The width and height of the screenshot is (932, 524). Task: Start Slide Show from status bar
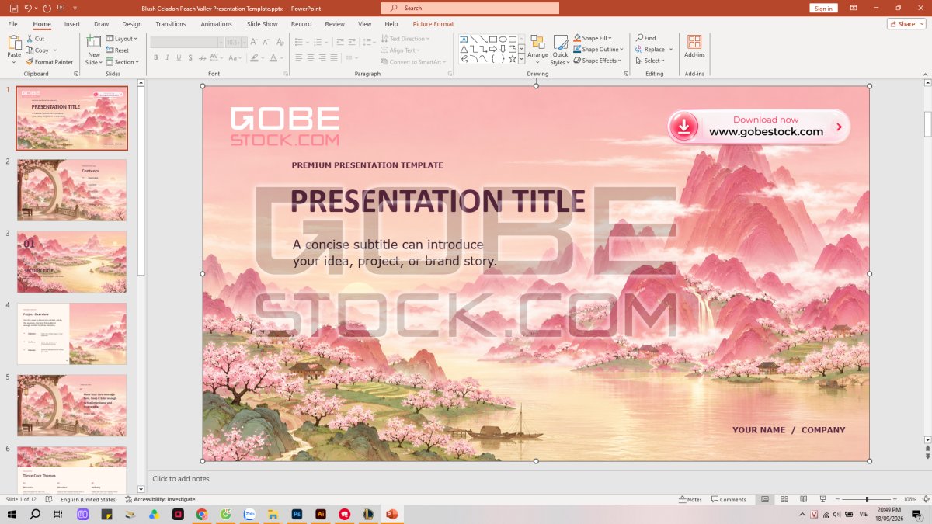click(x=823, y=499)
